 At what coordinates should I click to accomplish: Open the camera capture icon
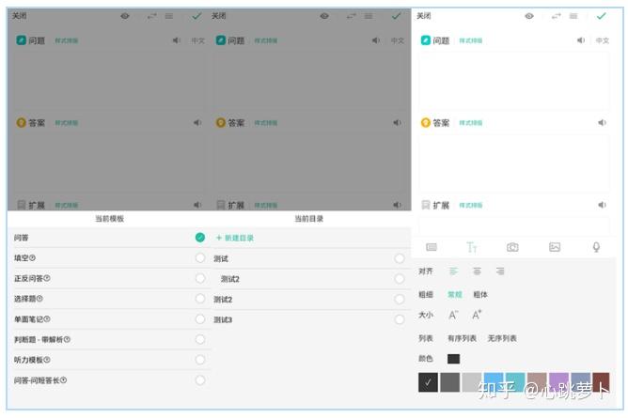tap(512, 247)
